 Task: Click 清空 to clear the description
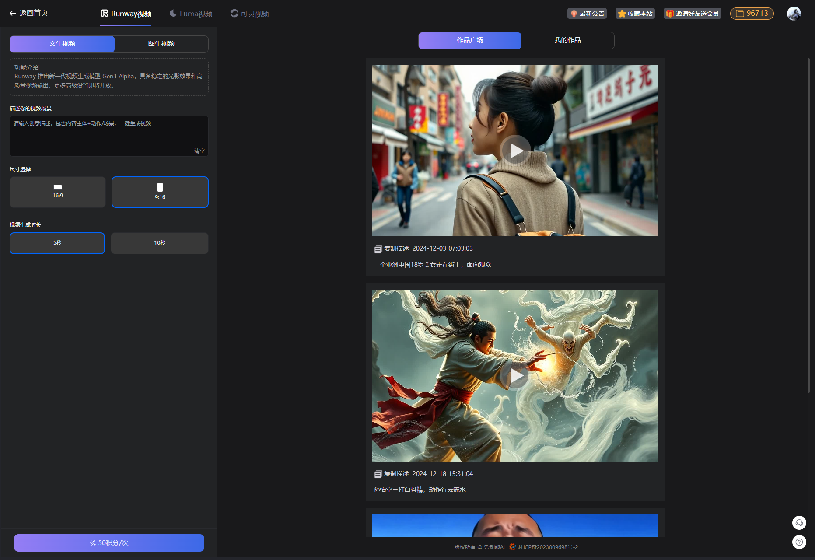click(x=199, y=151)
